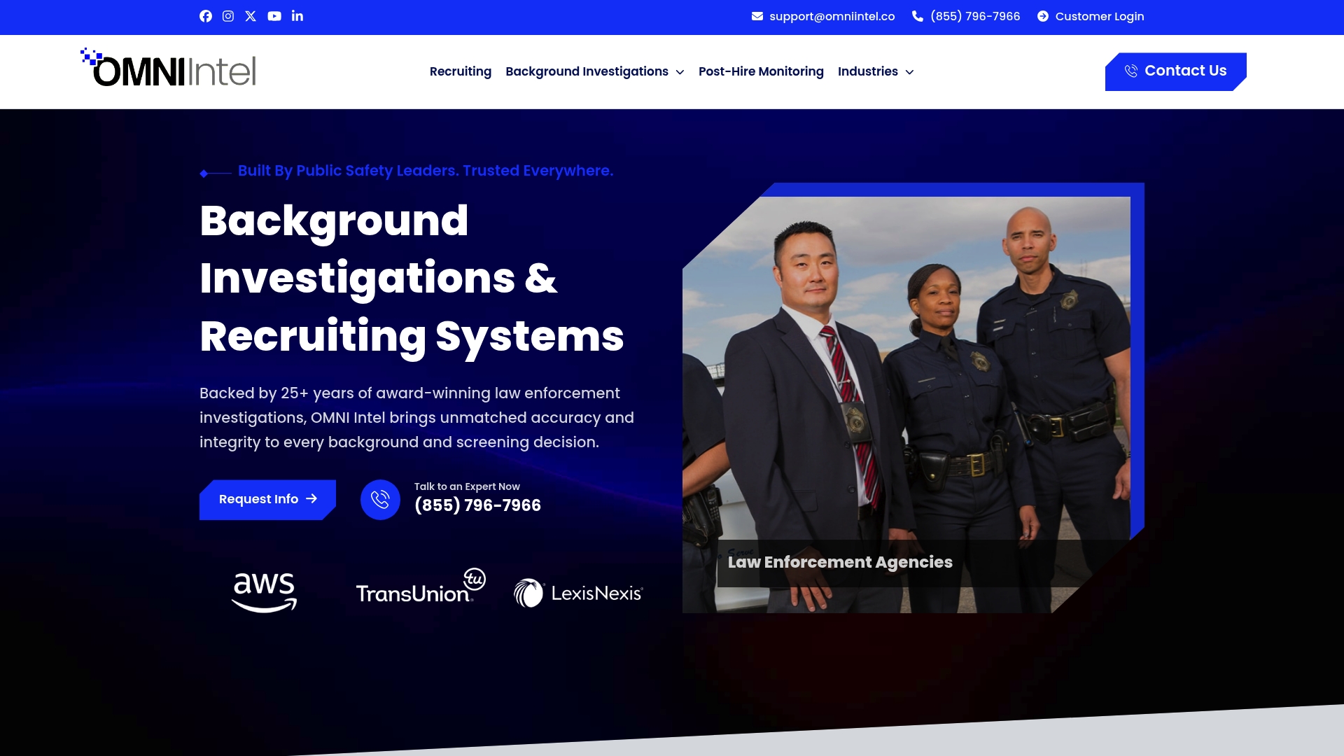Click the AWS logo
1344x756 pixels.
(264, 591)
